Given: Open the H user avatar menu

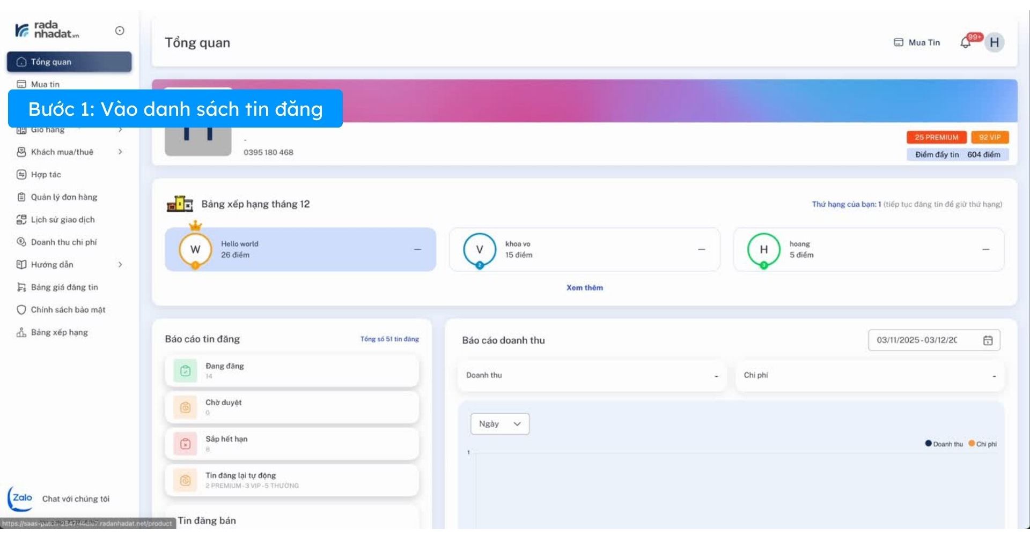Looking at the screenshot, I should point(994,42).
